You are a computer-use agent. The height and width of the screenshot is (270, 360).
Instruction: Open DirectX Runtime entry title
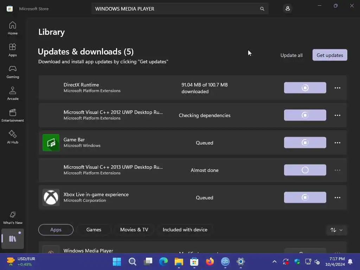click(x=81, y=85)
